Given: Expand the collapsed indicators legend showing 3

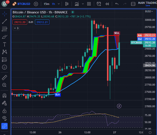Looking at the screenshot, I should [x=16, y=28].
